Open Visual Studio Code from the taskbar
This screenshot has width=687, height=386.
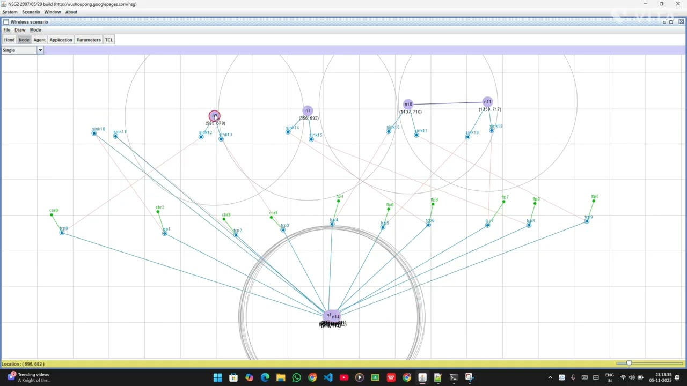[328, 377]
